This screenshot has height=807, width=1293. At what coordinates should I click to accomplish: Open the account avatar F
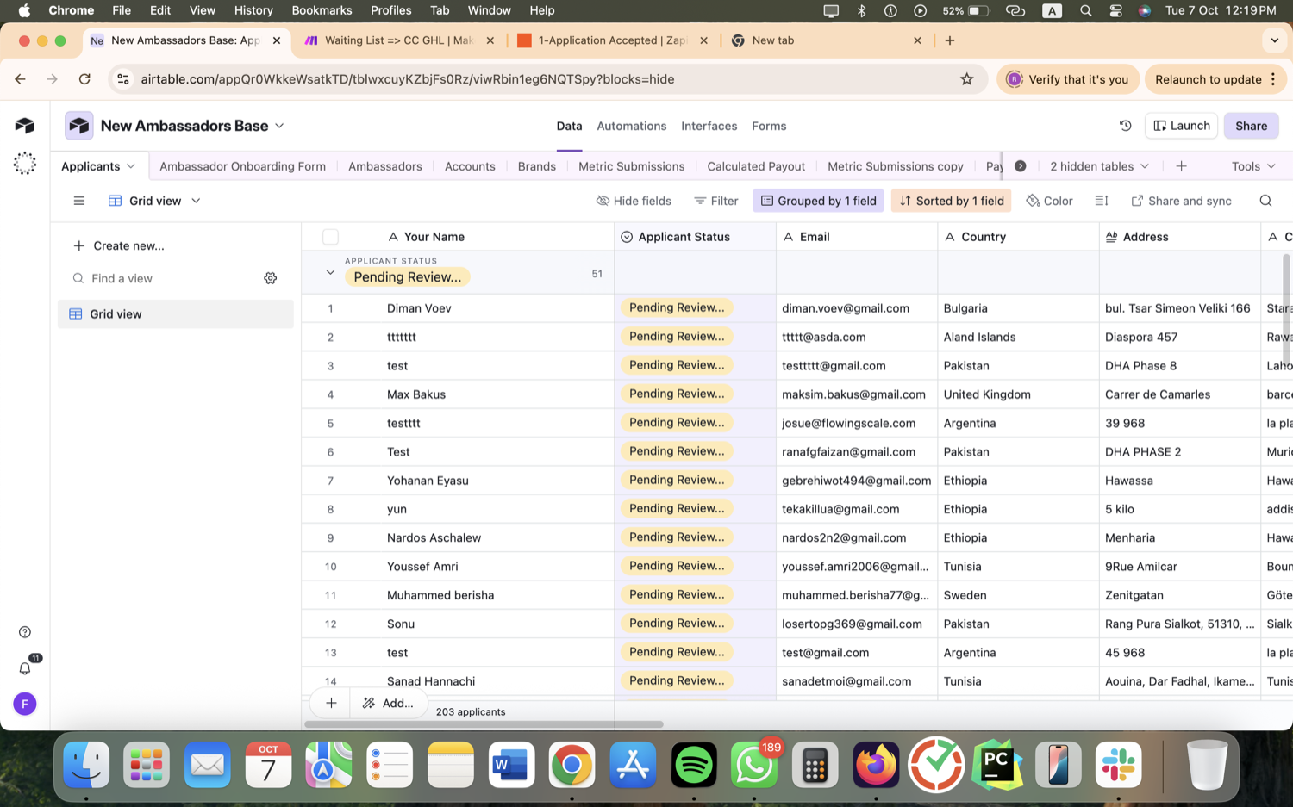tap(25, 704)
